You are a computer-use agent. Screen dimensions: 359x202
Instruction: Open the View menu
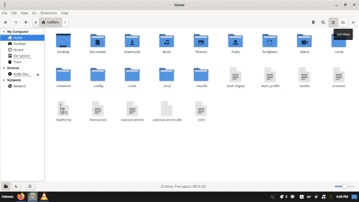[24, 13]
